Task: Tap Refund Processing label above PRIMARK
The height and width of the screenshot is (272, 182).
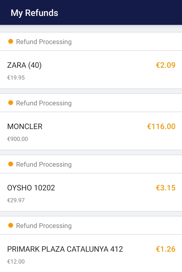Action: (x=44, y=226)
